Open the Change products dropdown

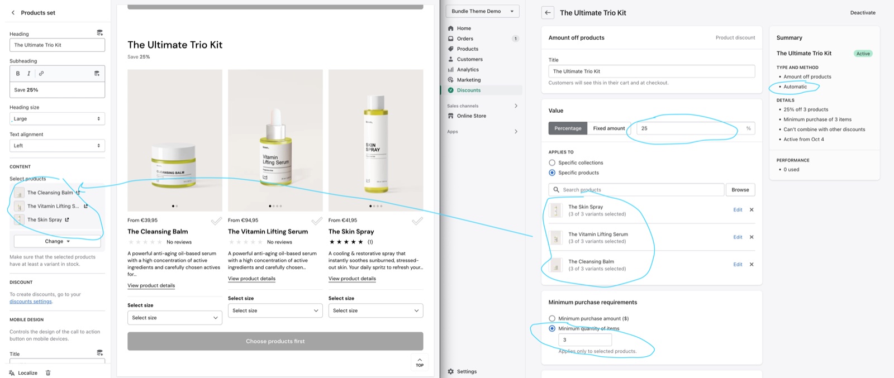pos(57,241)
